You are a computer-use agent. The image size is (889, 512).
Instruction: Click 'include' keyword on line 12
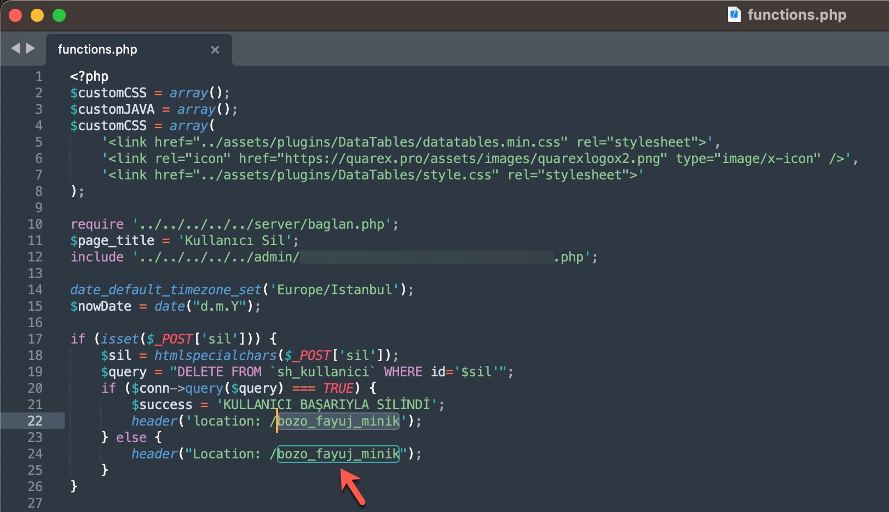(97, 257)
